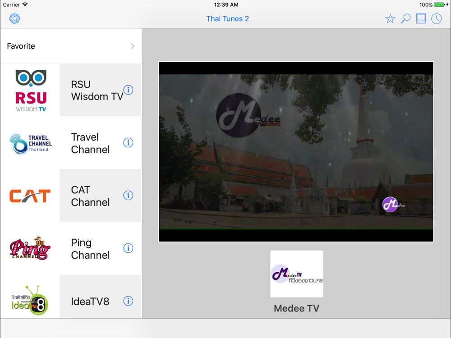Open the Favorite list
Viewport: 451px width, 338px height.
(x=71, y=46)
